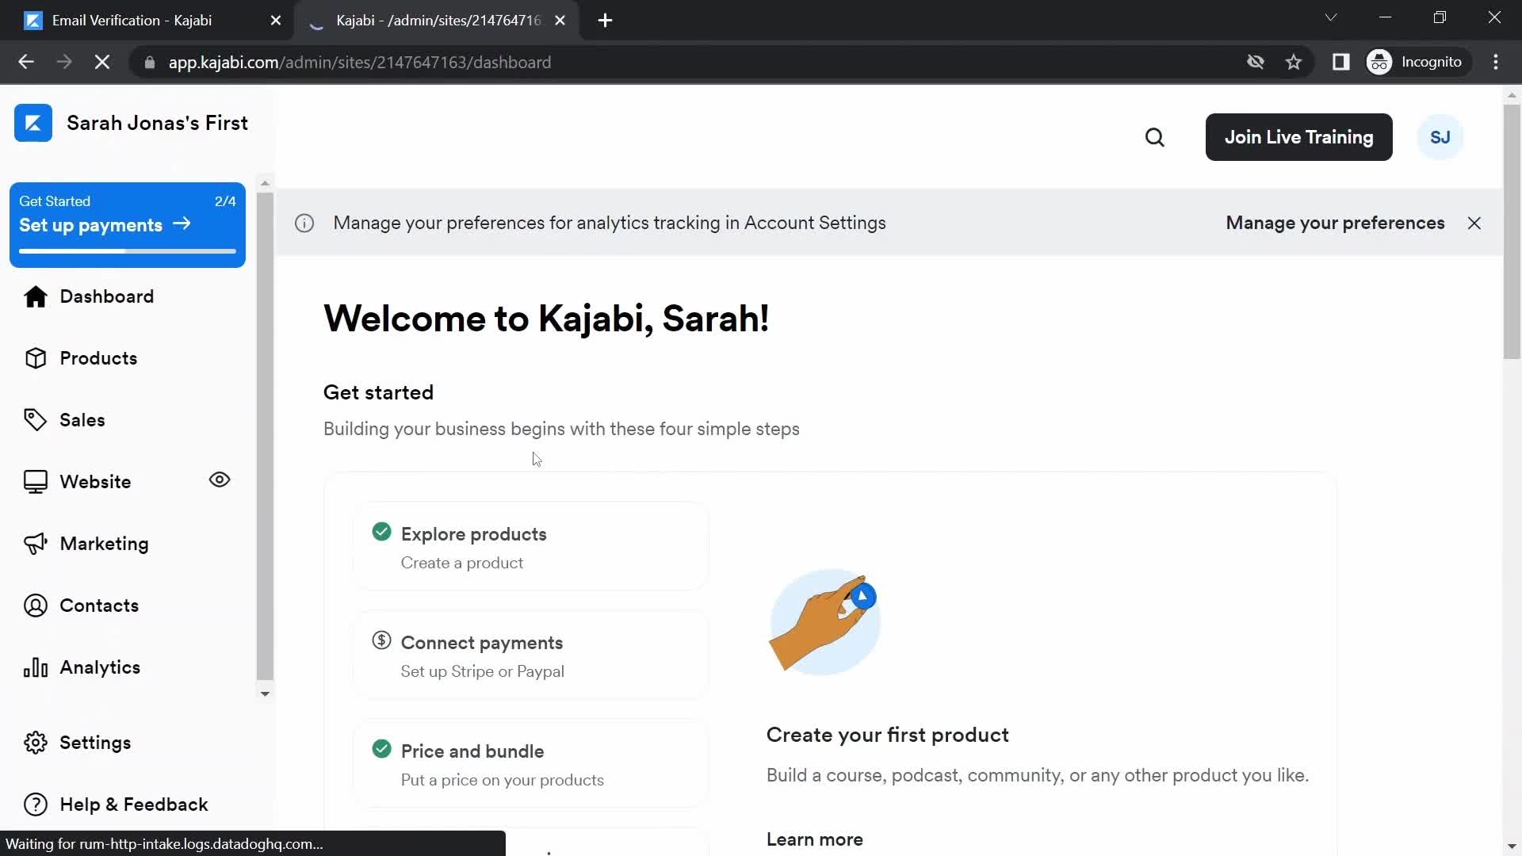Click the Sarah Jonas's First site name
This screenshot has width=1522, height=856.
point(157,123)
